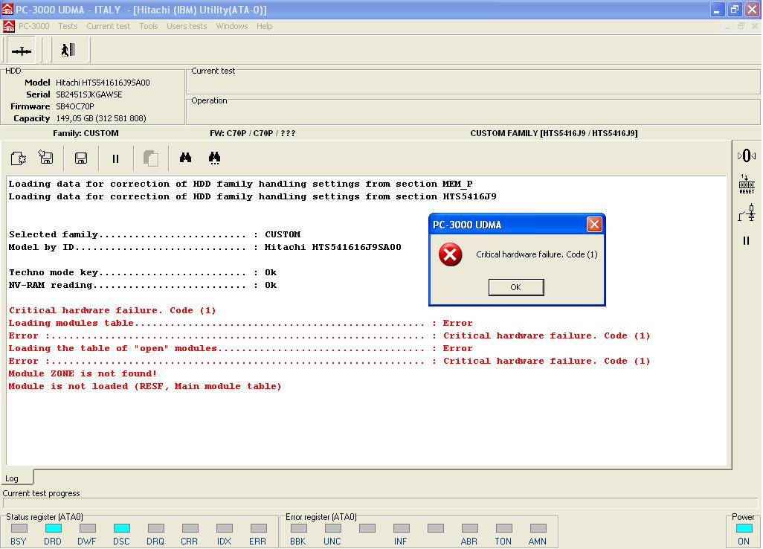763x549 pixels.
Task: Click the binoculars find next icon
Action: [214, 158]
